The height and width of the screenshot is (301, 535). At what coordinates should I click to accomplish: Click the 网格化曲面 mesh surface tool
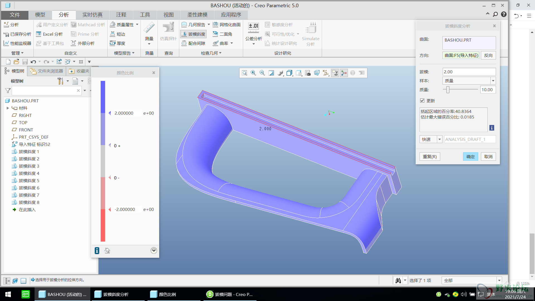(x=227, y=25)
